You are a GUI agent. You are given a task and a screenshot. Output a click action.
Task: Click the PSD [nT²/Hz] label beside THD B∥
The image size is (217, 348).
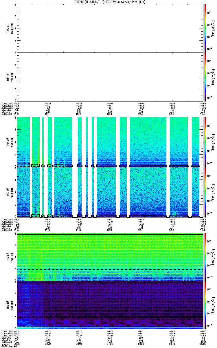(214, 193)
